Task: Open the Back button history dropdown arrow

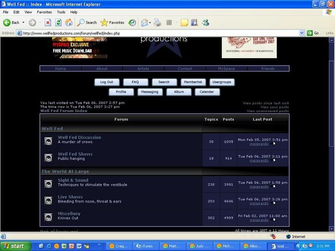Action: click(x=23, y=23)
